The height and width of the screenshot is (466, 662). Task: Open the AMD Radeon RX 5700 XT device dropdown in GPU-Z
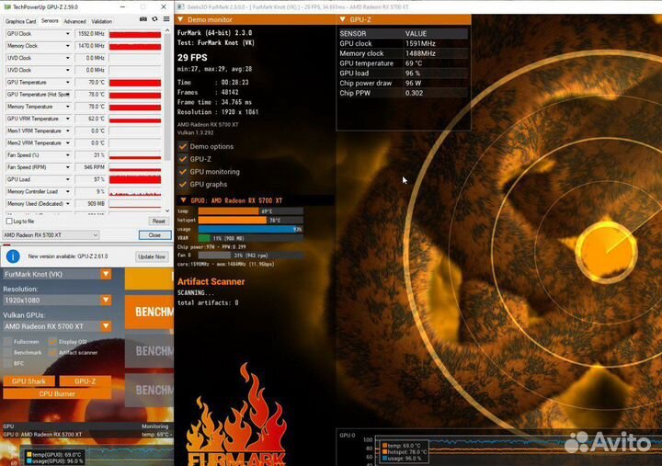(51, 235)
